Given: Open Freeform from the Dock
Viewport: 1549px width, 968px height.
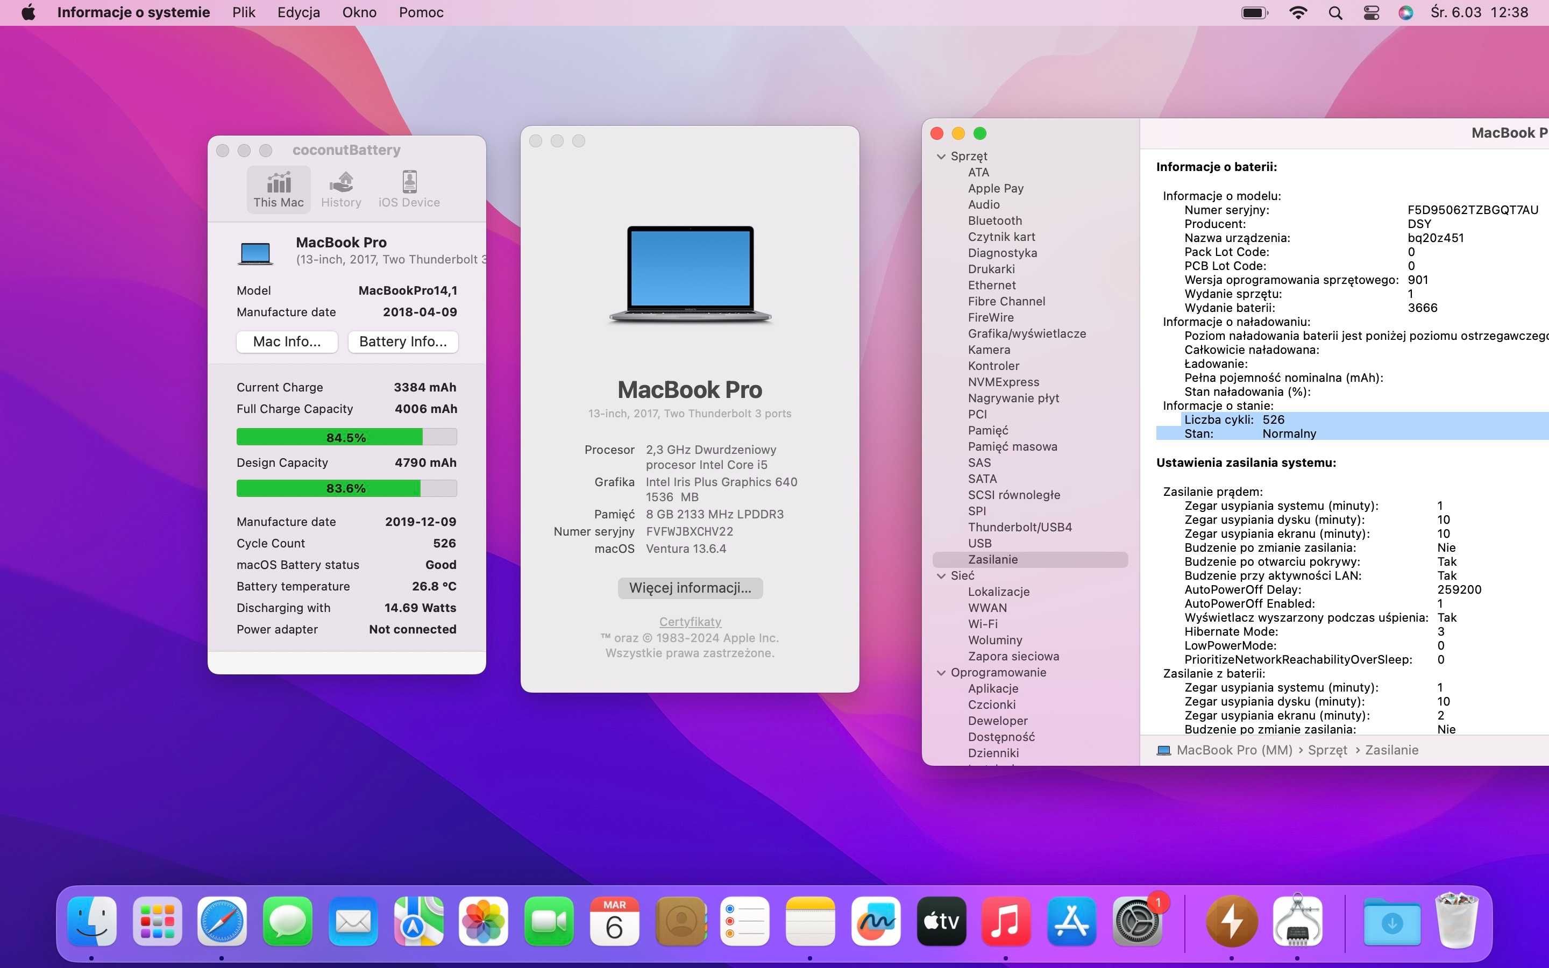Looking at the screenshot, I should 876,922.
